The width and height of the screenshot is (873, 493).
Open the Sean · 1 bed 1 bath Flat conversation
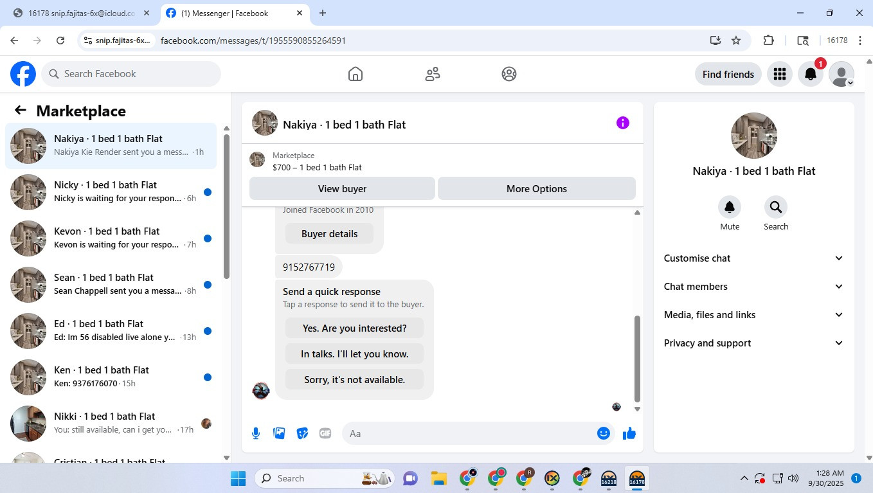pyautogui.click(x=111, y=285)
